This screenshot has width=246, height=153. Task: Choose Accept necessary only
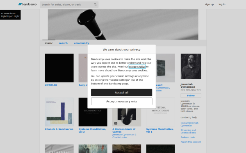(x=122, y=101)
